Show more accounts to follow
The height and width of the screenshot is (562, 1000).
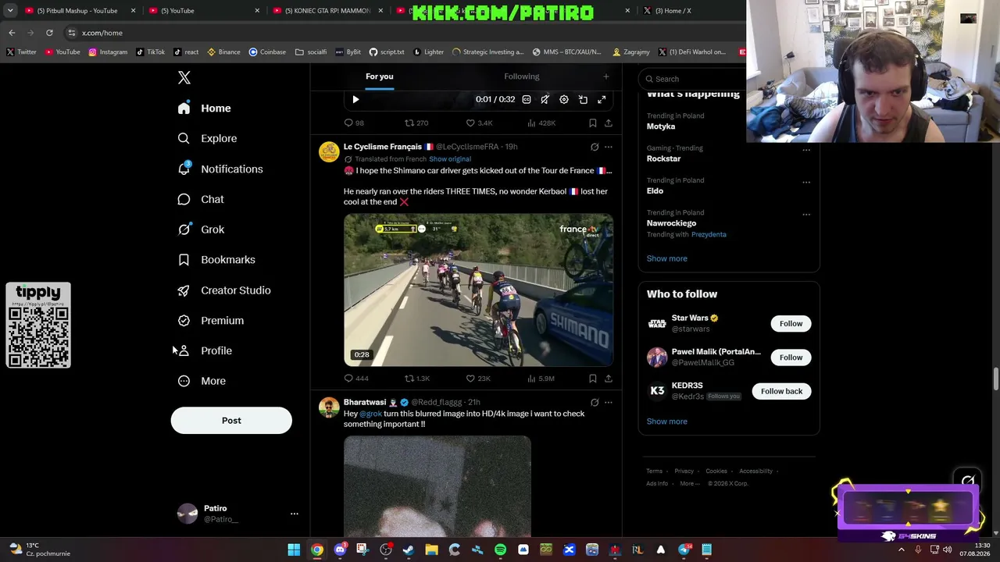(667, 421)
